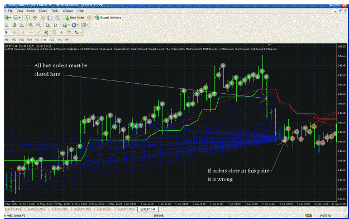Switch to M30 timeframe
The height and width of the screenshot is (219, 349).
[x=29, y=40]
